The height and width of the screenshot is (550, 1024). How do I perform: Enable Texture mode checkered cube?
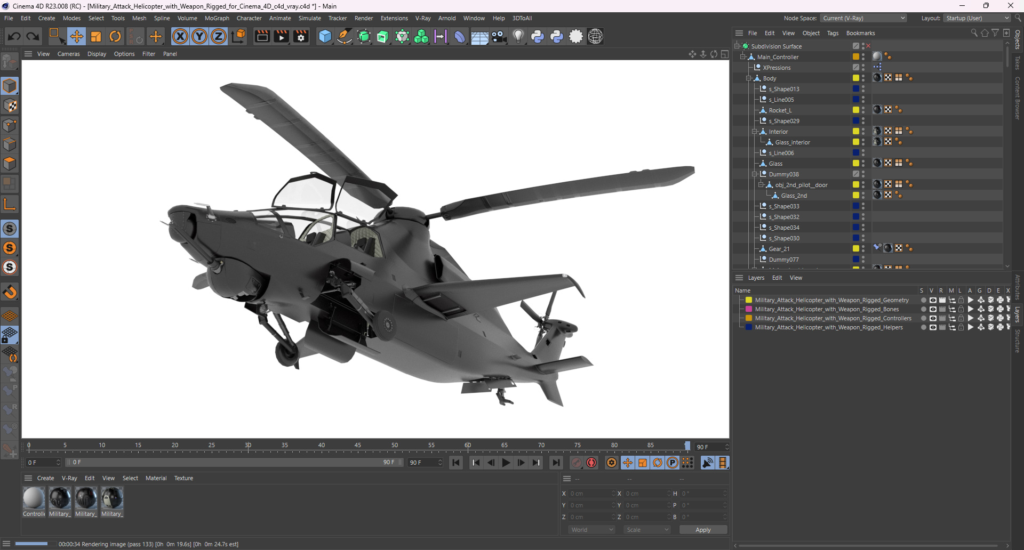pyautogui.click(x=10, y=106)
